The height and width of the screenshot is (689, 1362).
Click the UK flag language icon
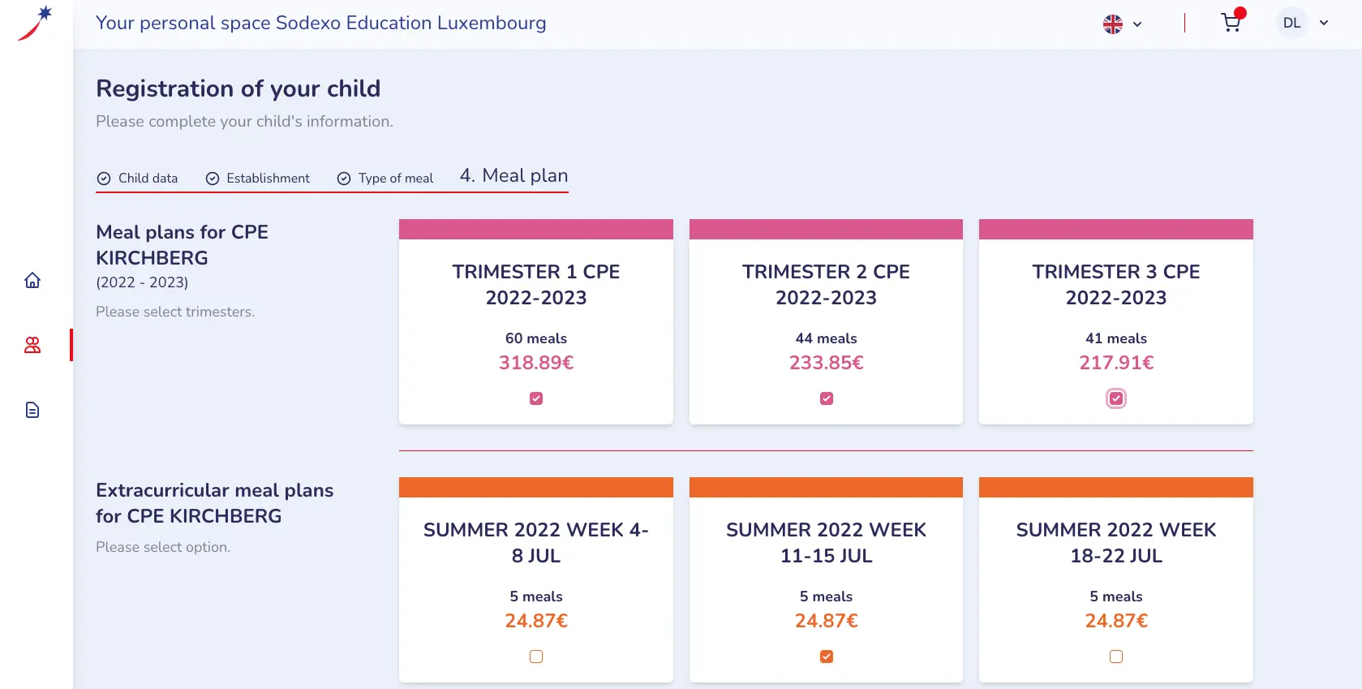1113,24
